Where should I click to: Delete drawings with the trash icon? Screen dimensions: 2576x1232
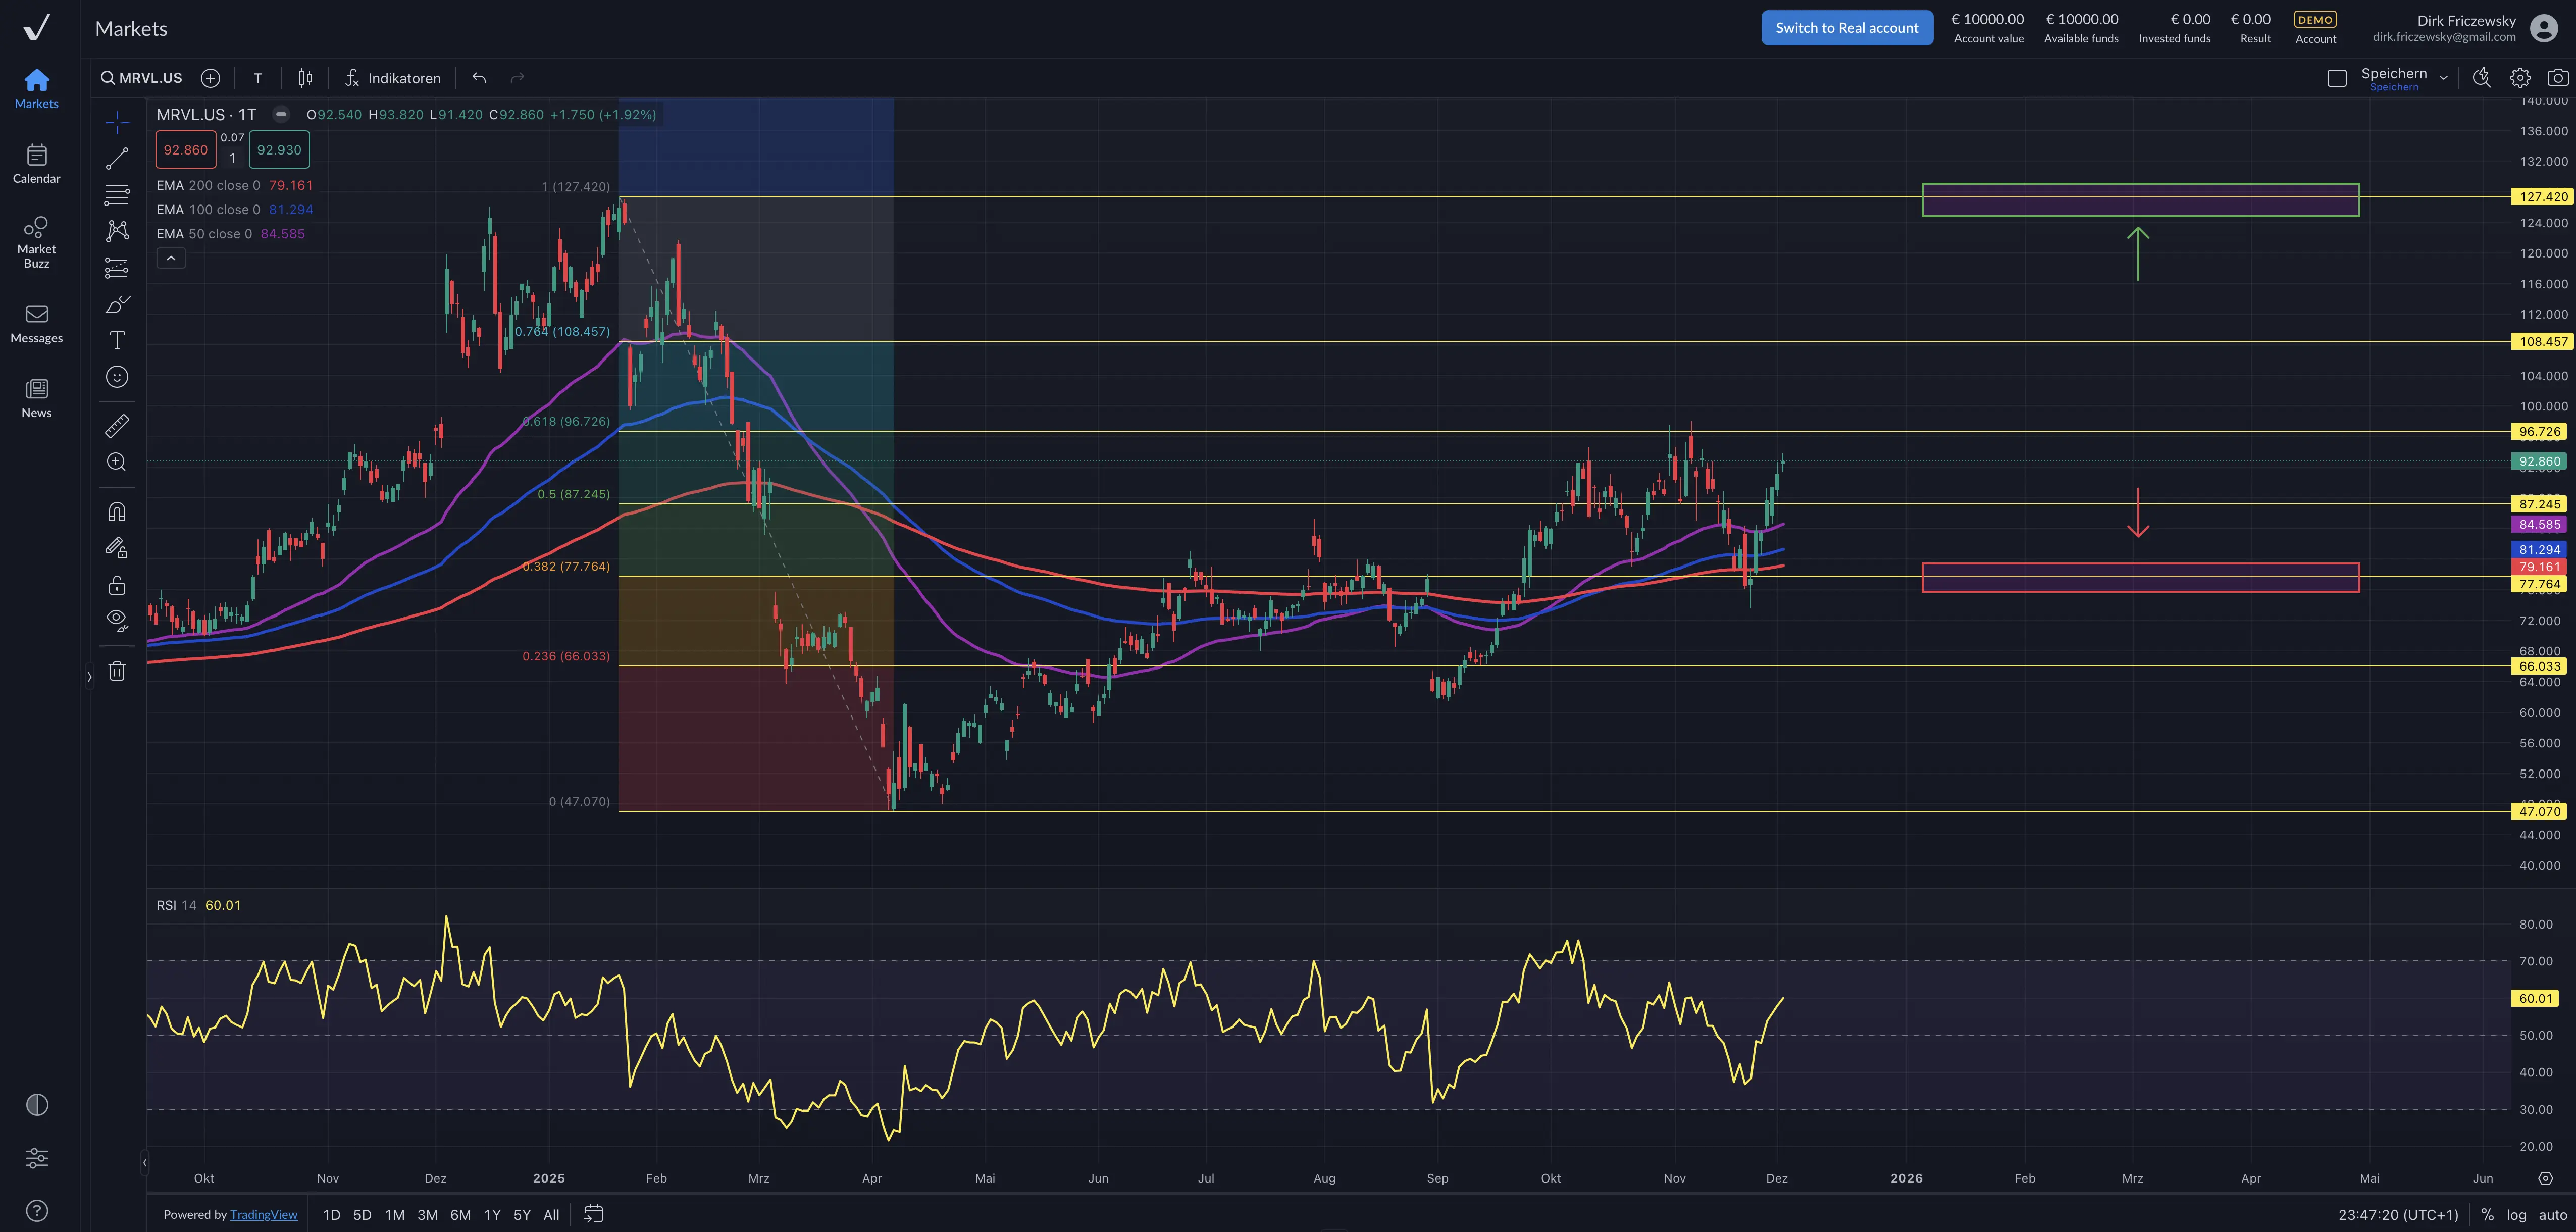pos(117,671)
